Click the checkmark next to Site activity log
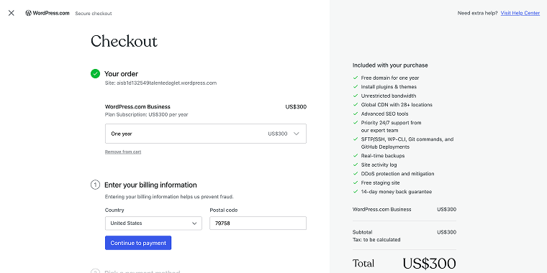Viewport: 547px width, 273px height. 356,165
